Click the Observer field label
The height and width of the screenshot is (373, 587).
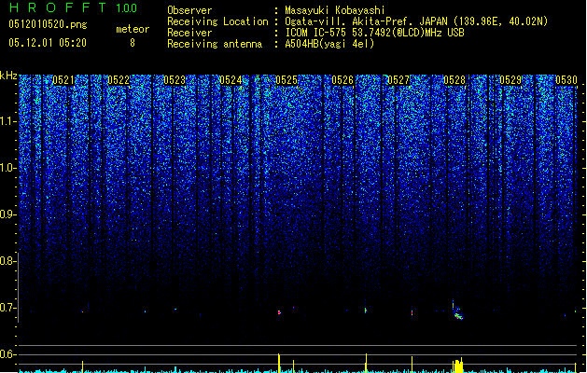pyautogui.click(x=189, y=10)
